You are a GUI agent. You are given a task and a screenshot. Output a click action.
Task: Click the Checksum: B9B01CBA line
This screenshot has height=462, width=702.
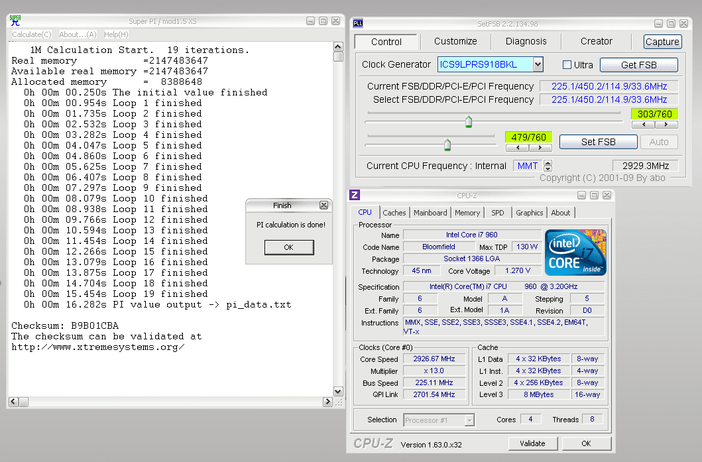[65, 325]
